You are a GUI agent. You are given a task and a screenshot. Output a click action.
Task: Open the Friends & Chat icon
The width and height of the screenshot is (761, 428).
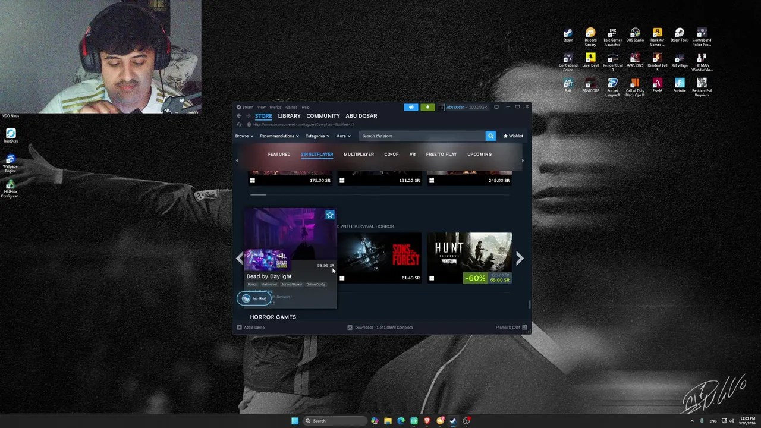tap(524, 328)
